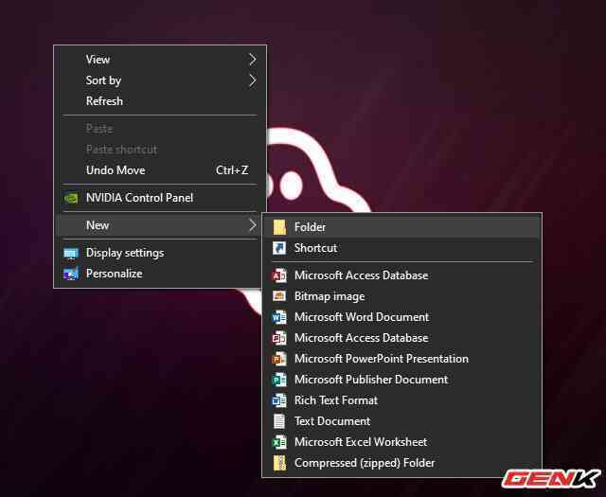Select Undo Move in the context menu
This screenshot has height=497, width=606.
pos(160,170)
